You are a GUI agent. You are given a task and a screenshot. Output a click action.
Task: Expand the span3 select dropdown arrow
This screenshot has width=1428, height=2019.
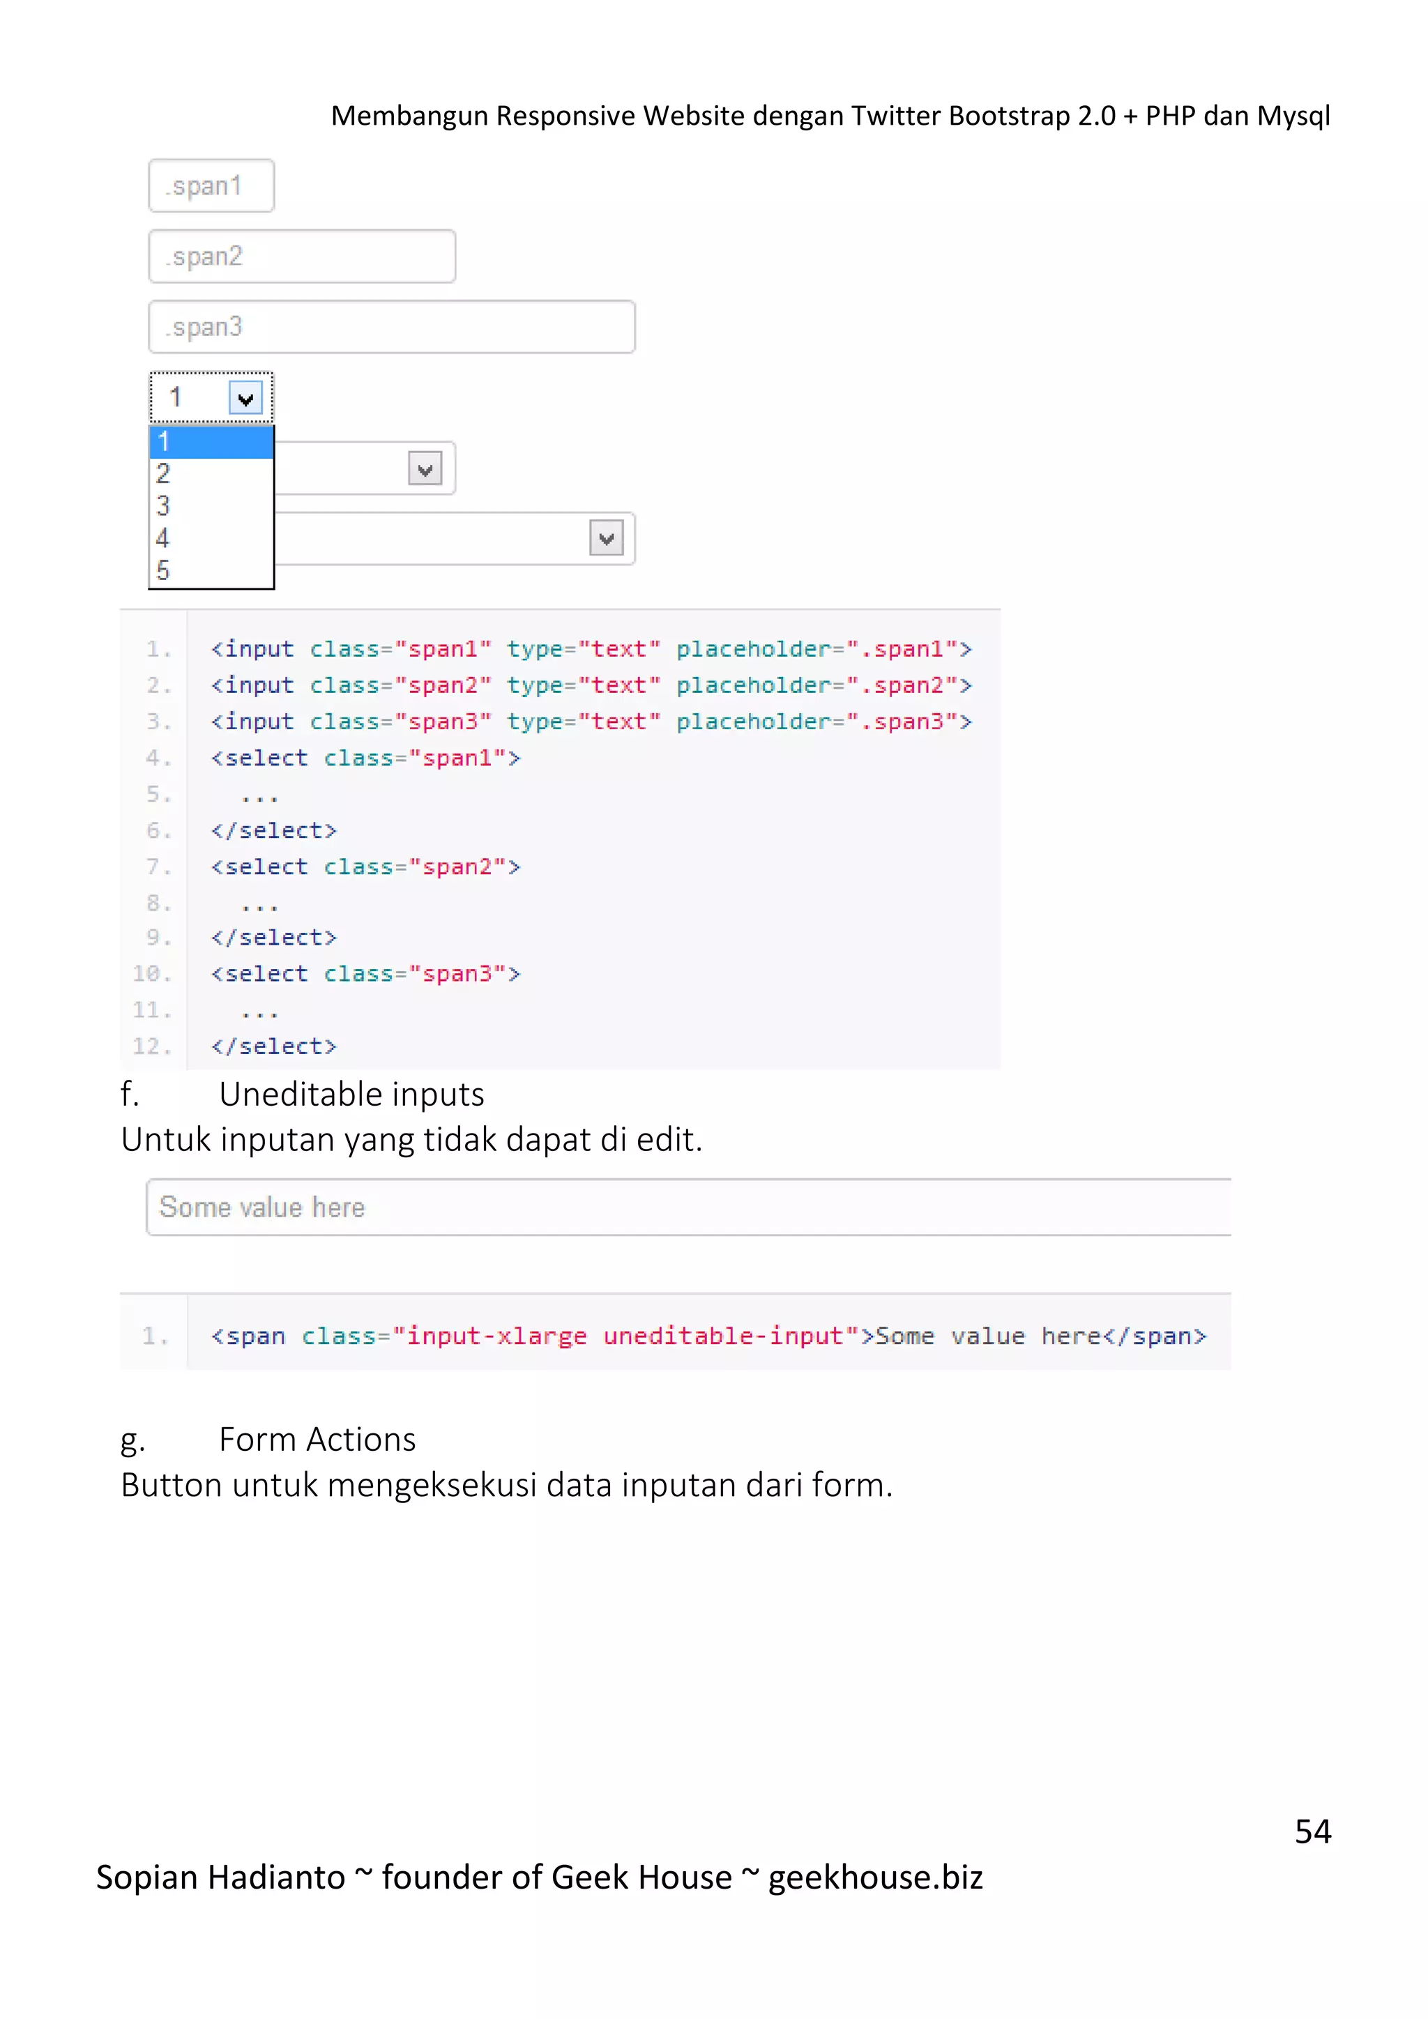click(606, 538)
